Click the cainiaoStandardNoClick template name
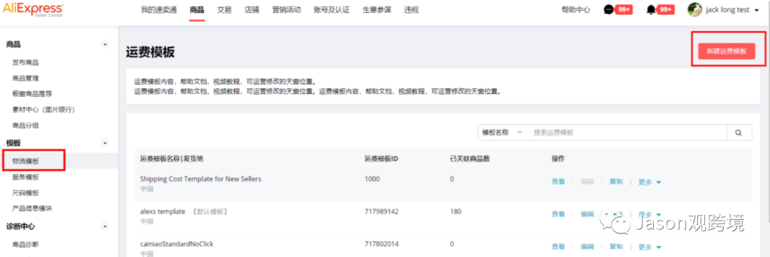The image size is (770, 257). click(177, 243)
